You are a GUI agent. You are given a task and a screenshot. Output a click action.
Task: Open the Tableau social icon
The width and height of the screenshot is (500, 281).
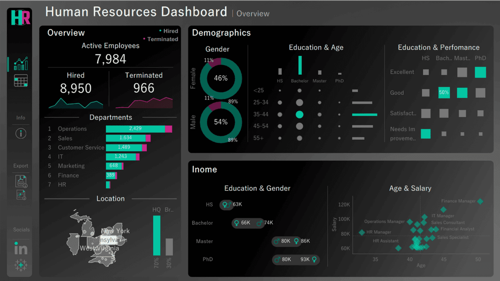tap(20, 265)
